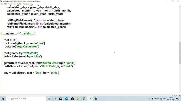Open the Edit menu
Image resolution: width=181 pixels, height=101 pixels.
coord(5,4)
